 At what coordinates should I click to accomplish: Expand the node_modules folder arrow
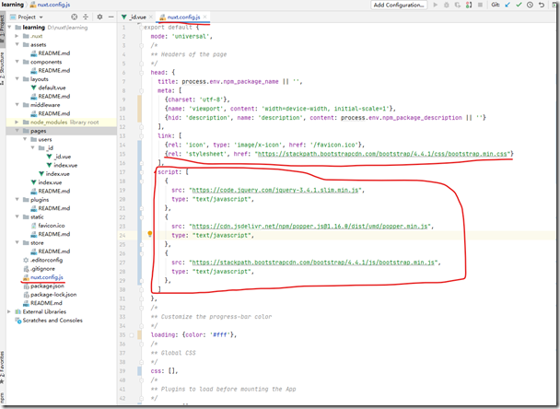coord(17,123)
